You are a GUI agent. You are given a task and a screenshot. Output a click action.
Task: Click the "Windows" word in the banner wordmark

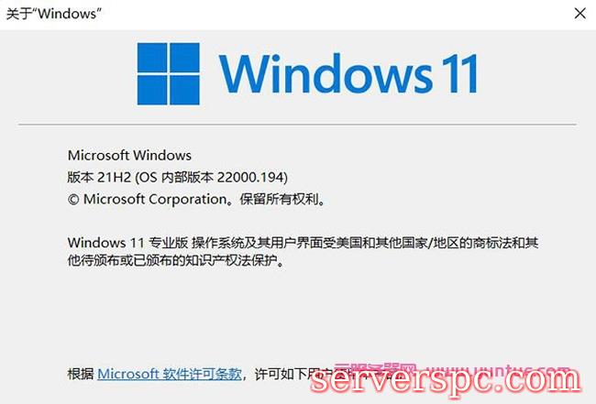[x=326, y=73]
